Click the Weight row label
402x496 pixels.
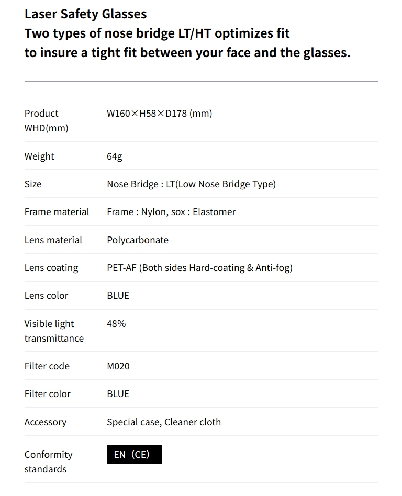(39, 156)
